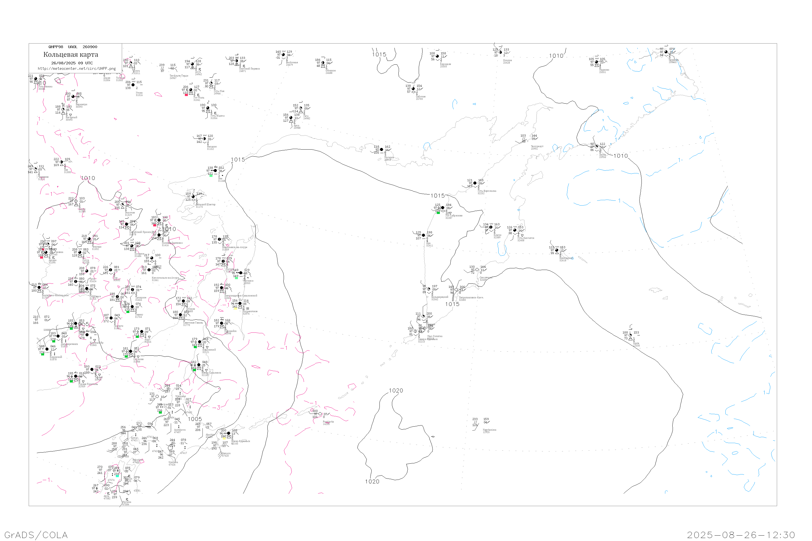Image resolution: width=812 pixels, height=541 pixels.
Task: Click the 2025-08-26-12:30 timestamp at bottom right
Action: pyautogui.click(x=741, y=535)
